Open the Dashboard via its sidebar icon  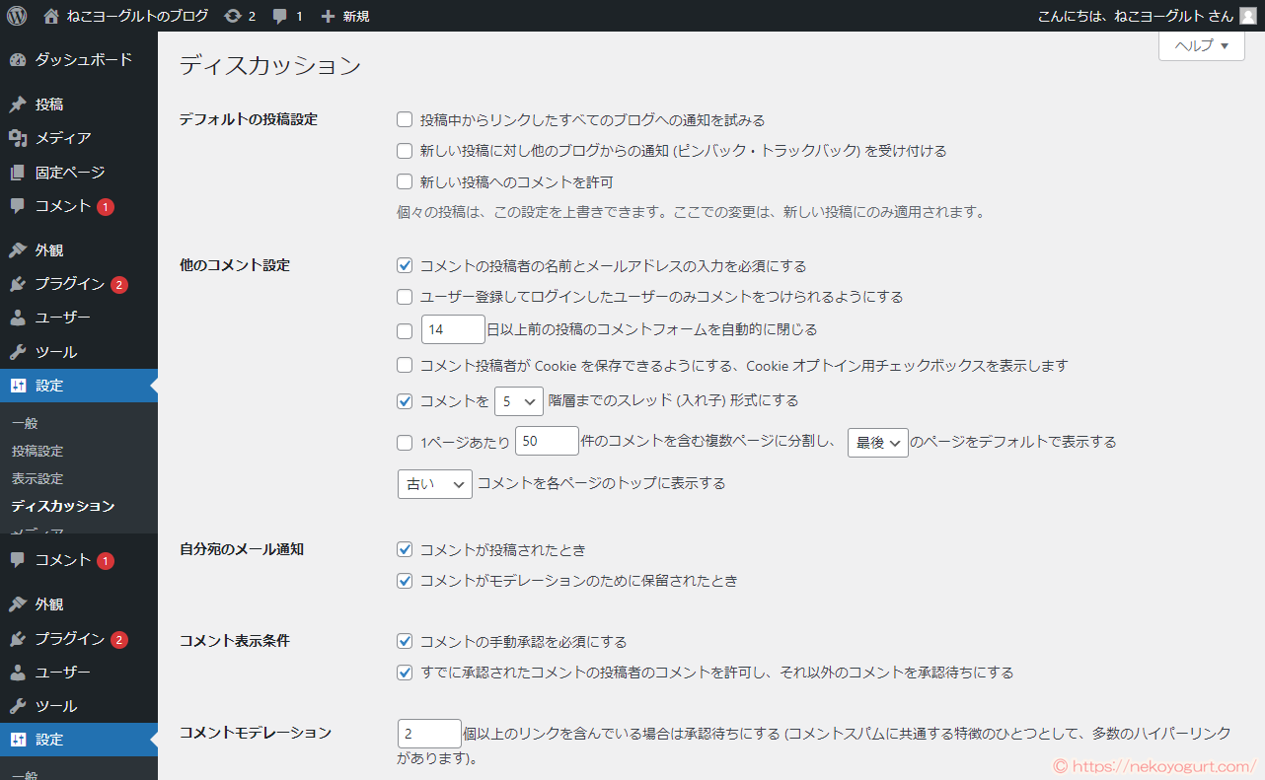point(18,59)
